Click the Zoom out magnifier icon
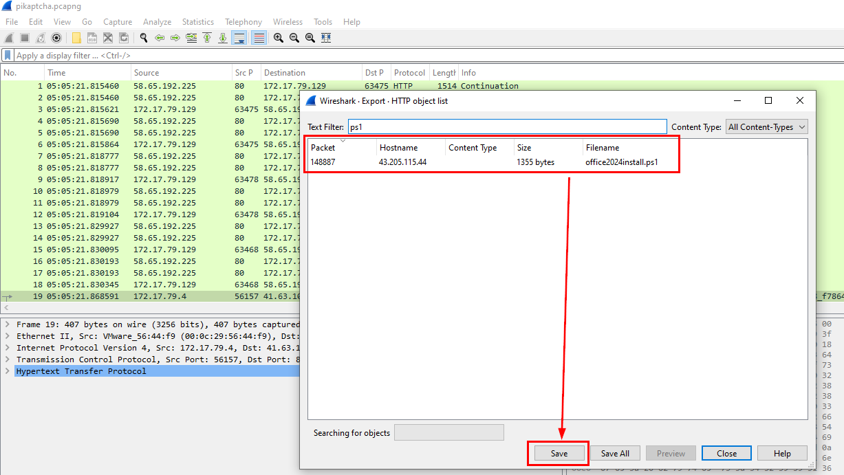This screenshot has height=475, width=844. pyautogui.click(x=294, y=38)
